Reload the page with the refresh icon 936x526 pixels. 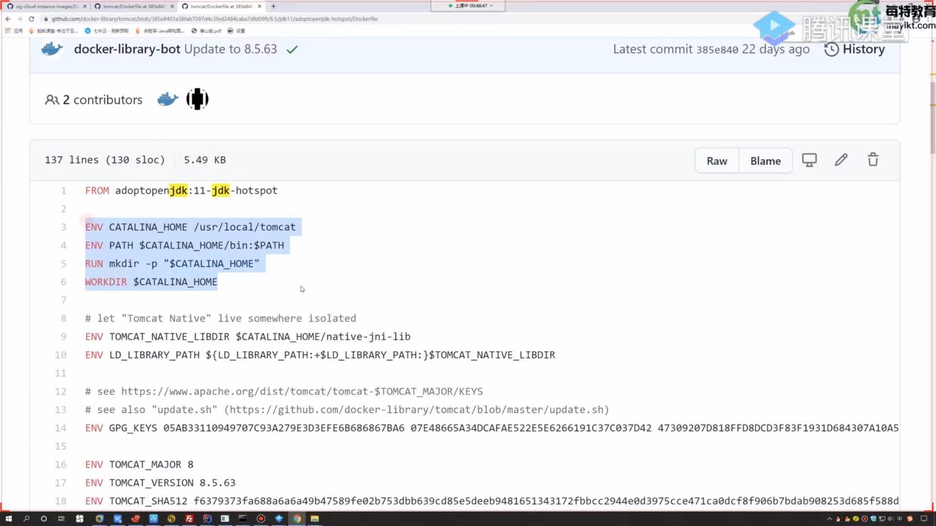click(x=32, y=19)
